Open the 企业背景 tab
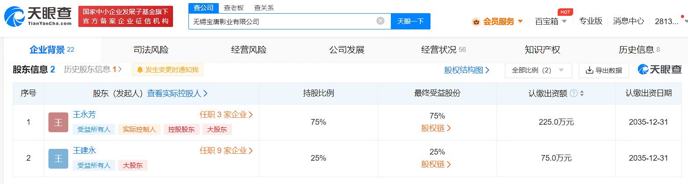This screenshot has height=184, width=688. tap(52, 50)
